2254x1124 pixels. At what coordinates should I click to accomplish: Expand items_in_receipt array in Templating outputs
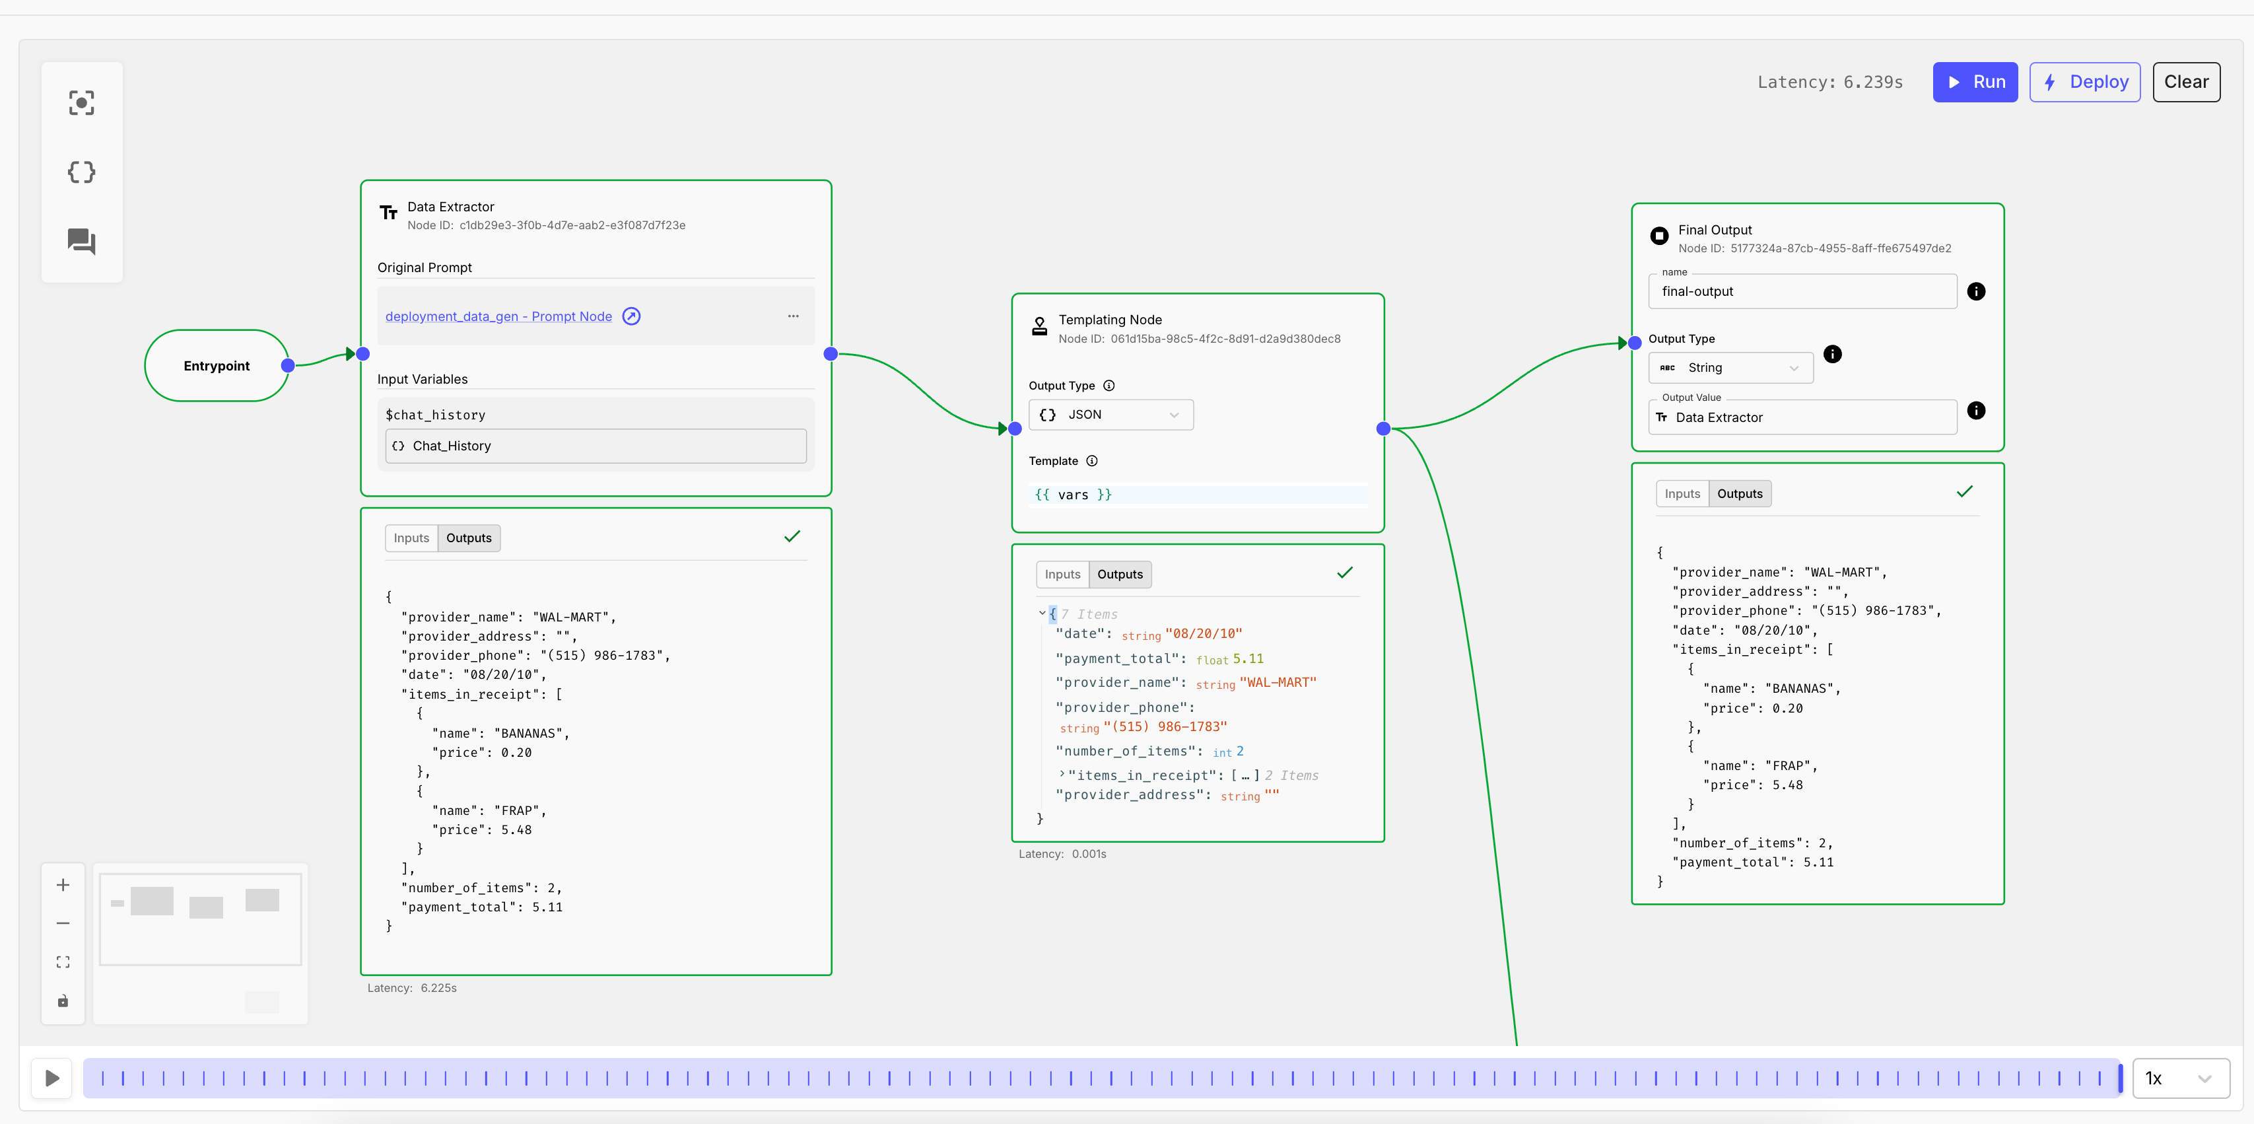1062,775
